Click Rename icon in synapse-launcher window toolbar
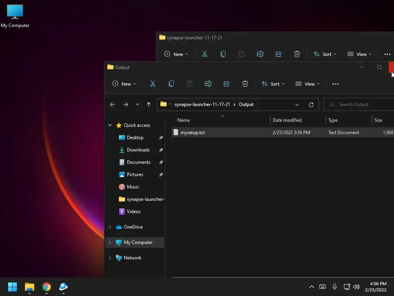 pyautogui.click(x=260, y=54)
